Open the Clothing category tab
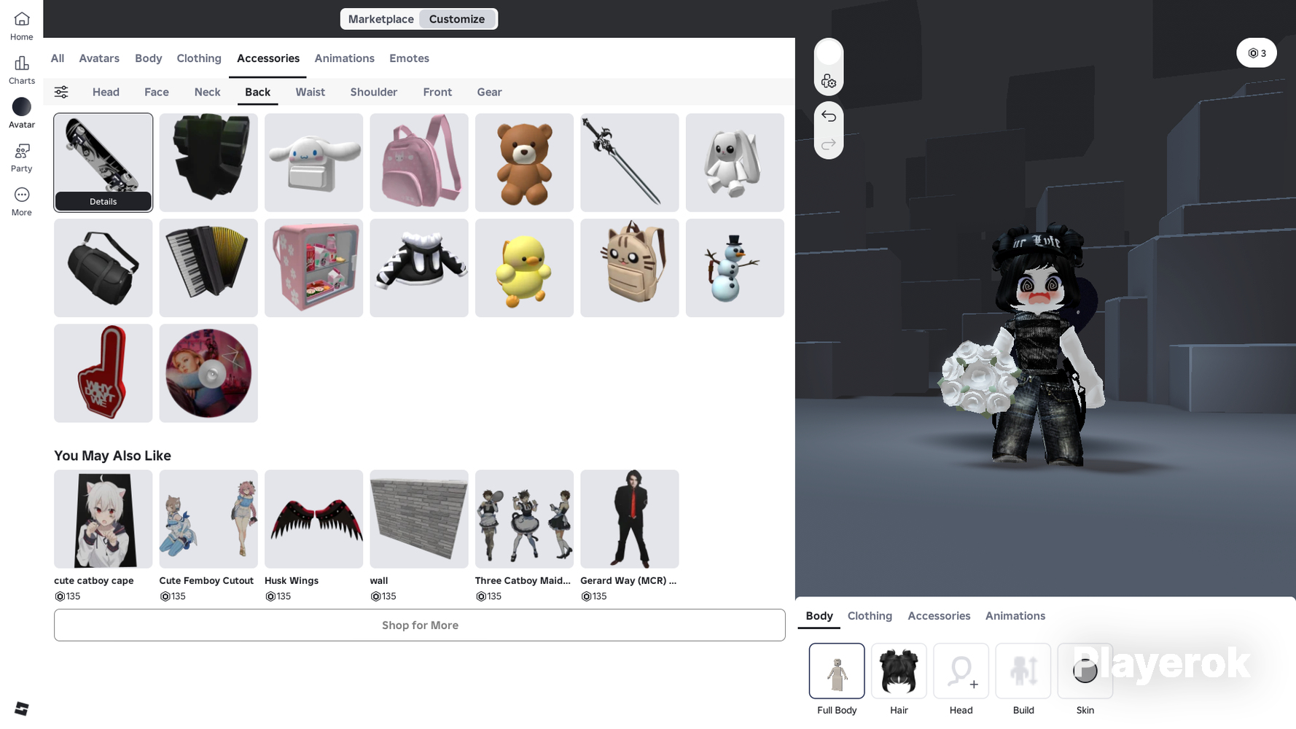1296x729 pixels. (x=198, y=58)
